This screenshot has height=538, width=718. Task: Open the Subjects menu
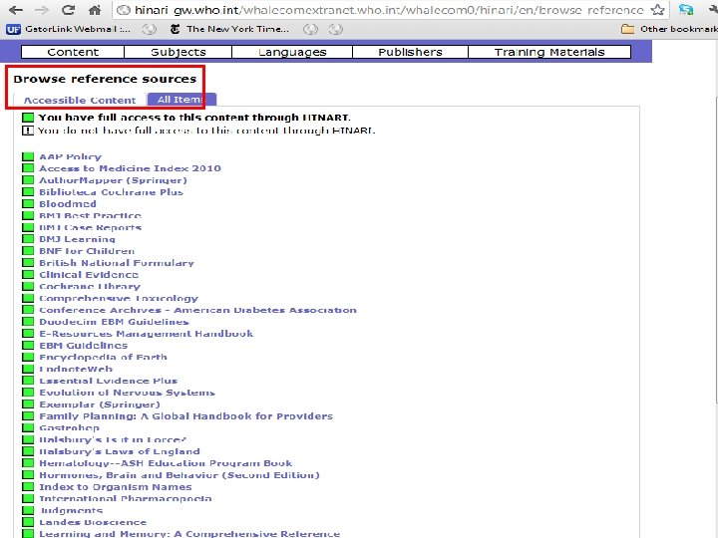pos(179,52)
